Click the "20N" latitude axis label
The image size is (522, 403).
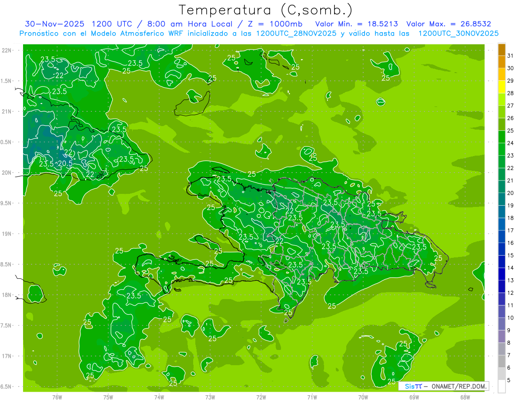point(7,173)
